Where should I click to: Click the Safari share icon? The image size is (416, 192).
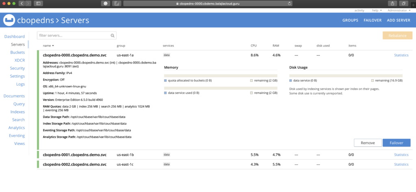click(393, 3)
